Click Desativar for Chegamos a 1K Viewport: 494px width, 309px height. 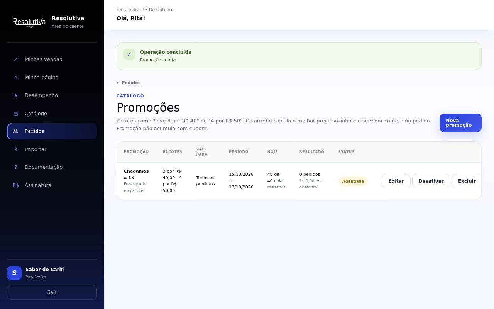tap(431, 181)
